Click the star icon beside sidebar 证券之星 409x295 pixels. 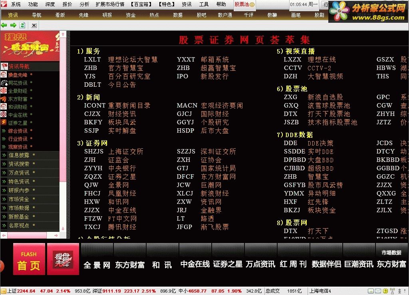point(4,122)
